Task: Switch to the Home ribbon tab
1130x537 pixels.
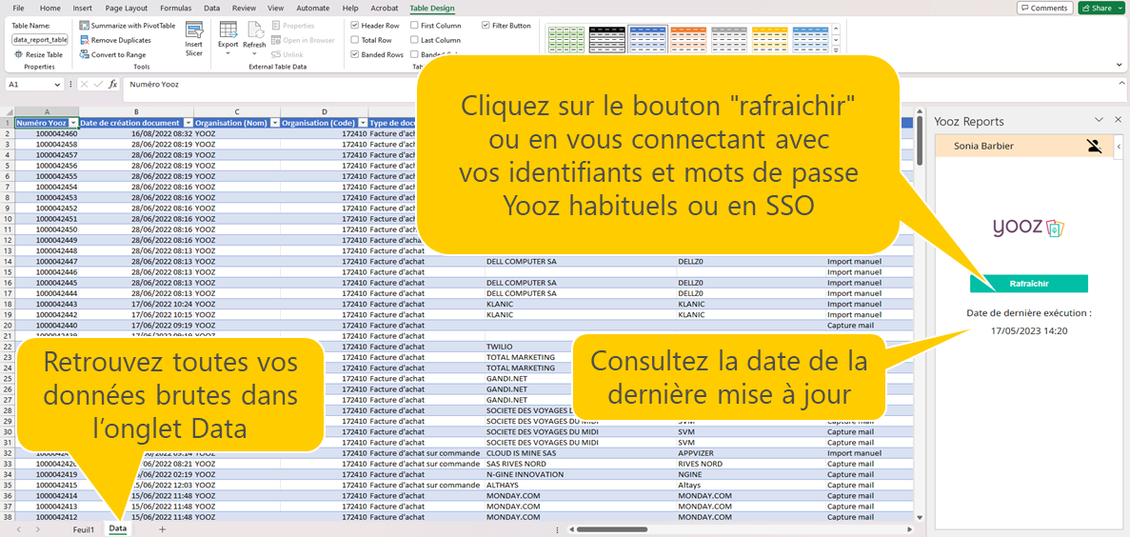Action: [50, 8]
